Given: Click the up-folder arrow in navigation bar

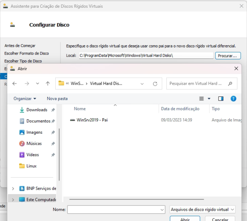Looking at the screenshot, I should click(48, 84).
